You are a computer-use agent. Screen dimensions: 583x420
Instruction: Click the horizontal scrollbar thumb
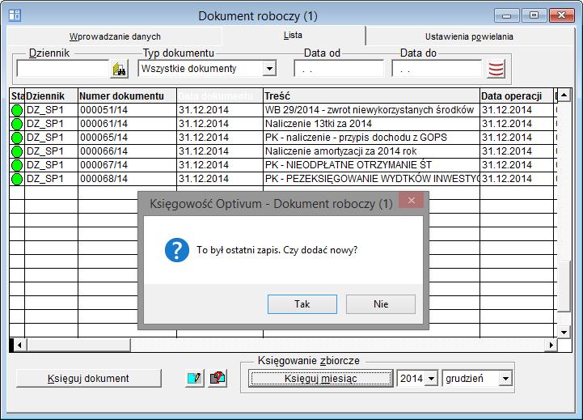(x=78, y=346)
